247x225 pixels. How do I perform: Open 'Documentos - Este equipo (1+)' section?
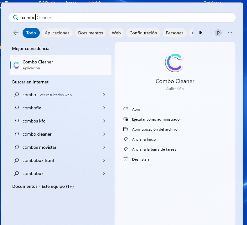43,186
